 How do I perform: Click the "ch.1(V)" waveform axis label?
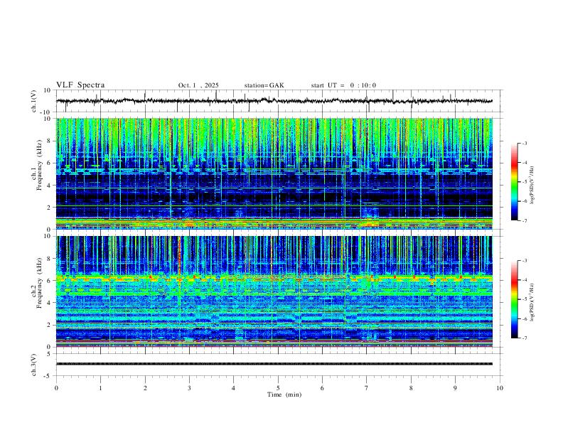[x=34, y=101]
